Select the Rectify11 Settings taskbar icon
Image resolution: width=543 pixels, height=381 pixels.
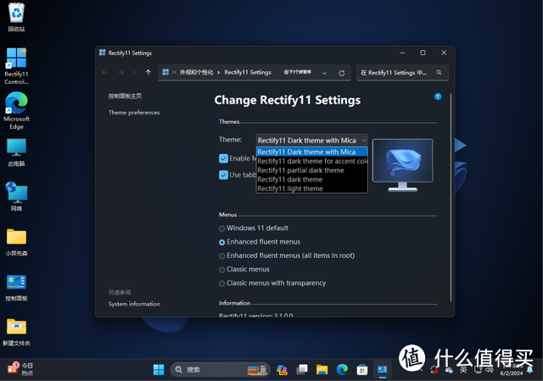(383, 370)
